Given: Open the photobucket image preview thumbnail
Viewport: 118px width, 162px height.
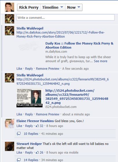Looking at the screenshot, I should point(30,98).
